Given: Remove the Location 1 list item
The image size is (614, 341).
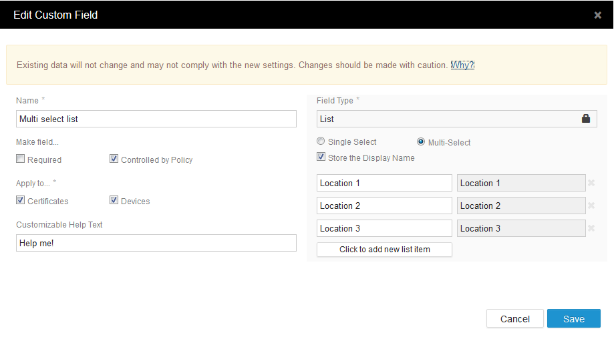Looking at the screenshot, I should coord(591,183).
